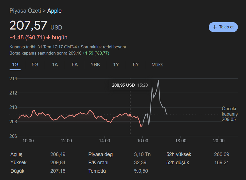Viewport: 246px width, 180px height.
Task: Click the 52h düşük value 169,21
Action: tap(222, 163)
